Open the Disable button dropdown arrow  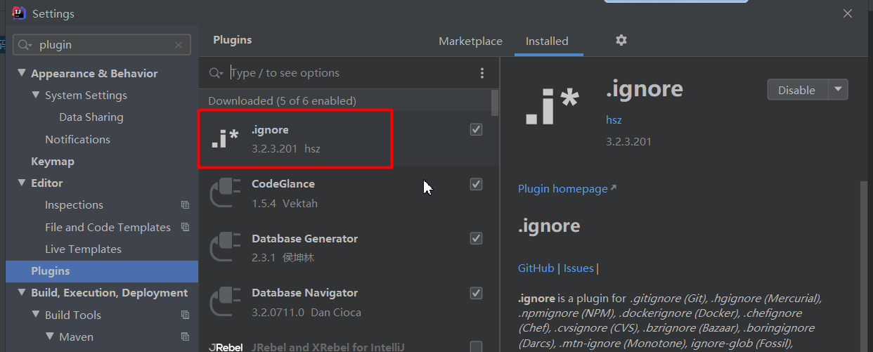[x=838, y=90]
